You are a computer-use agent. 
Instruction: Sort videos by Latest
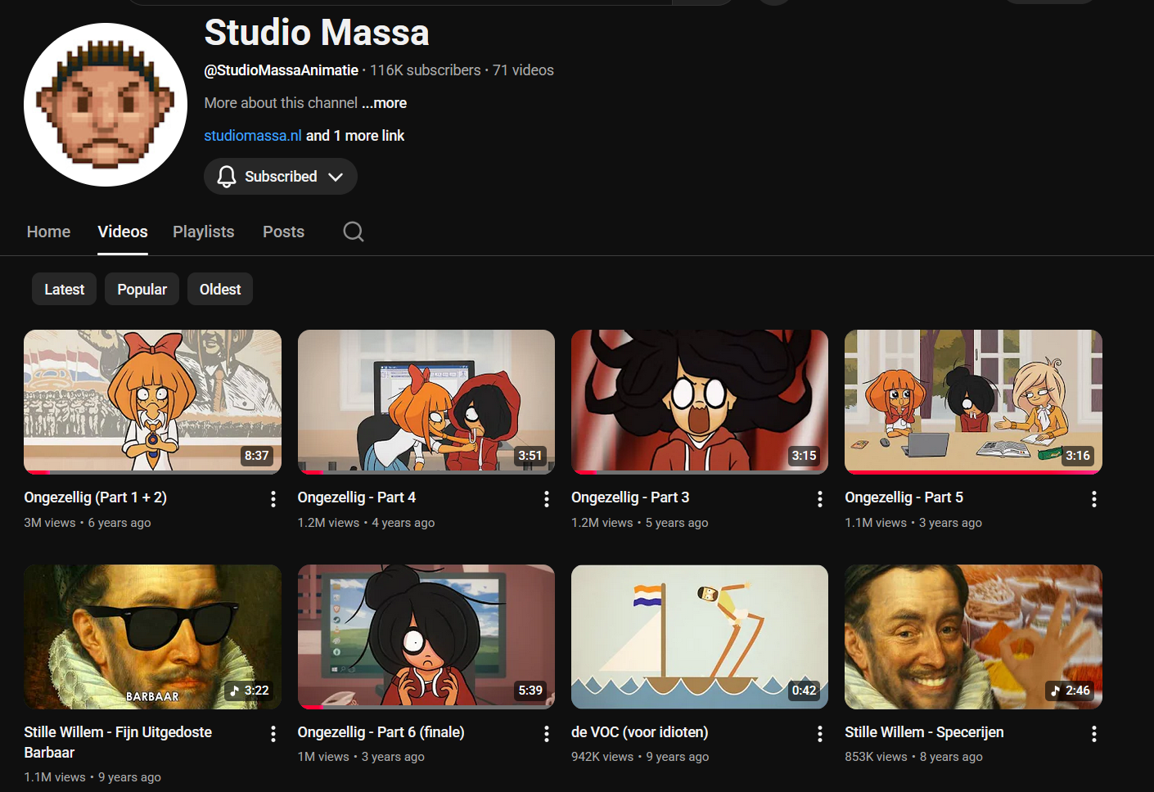(64, 290)
